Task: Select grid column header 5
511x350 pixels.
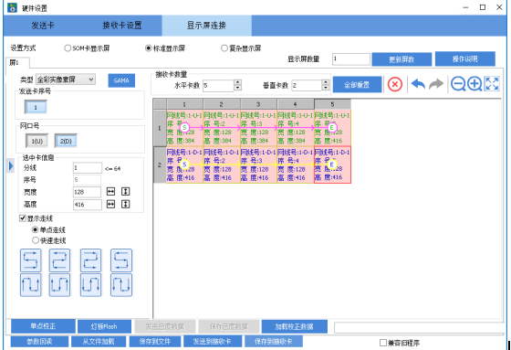Action: [x=332, y=104]
